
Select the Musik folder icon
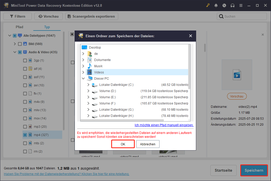click(x=90, y=66)
